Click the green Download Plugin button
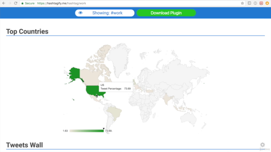This screenshot has width=271, height=152. [166, 13]
